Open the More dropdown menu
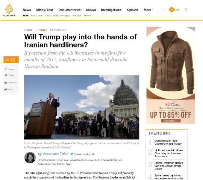 point(148,10)
